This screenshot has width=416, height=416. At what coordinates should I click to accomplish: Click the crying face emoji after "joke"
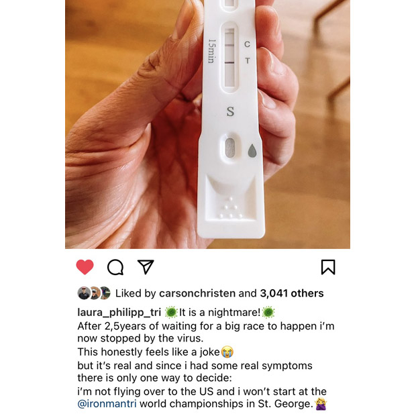227,352
